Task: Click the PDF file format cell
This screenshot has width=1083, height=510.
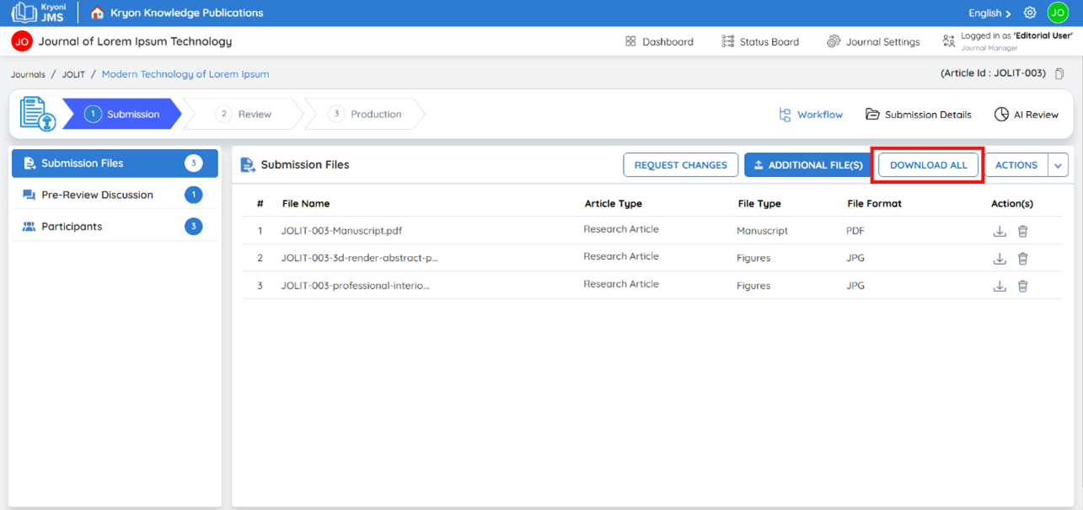Action: click(x=855, y=231)
